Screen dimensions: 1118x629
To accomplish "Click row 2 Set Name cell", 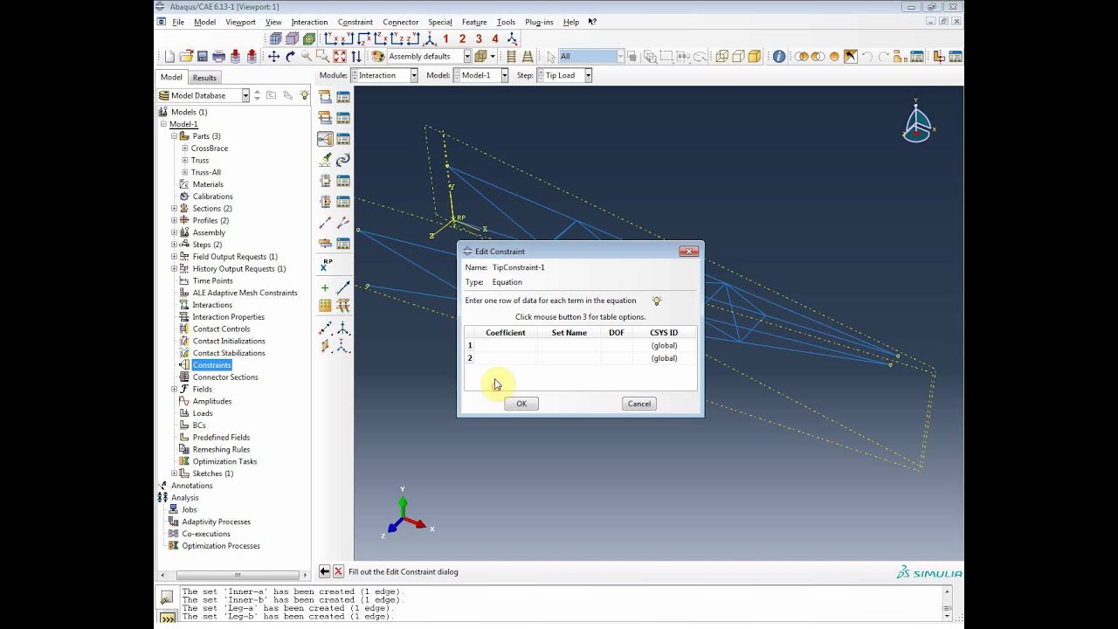I will [569, 358].
